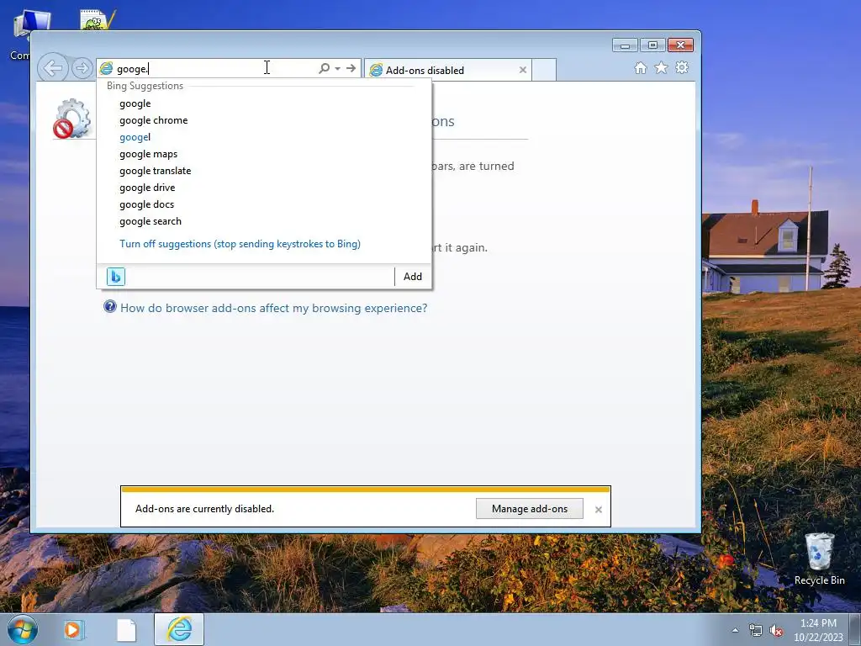This screenshot has width=861, height=646.
Task: Launch Windows Media Player from taskbar
Action: [x=73, y=629]
